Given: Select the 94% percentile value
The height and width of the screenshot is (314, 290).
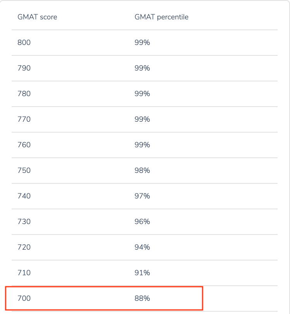Looking at the screenshot, I should coord(142,247).
